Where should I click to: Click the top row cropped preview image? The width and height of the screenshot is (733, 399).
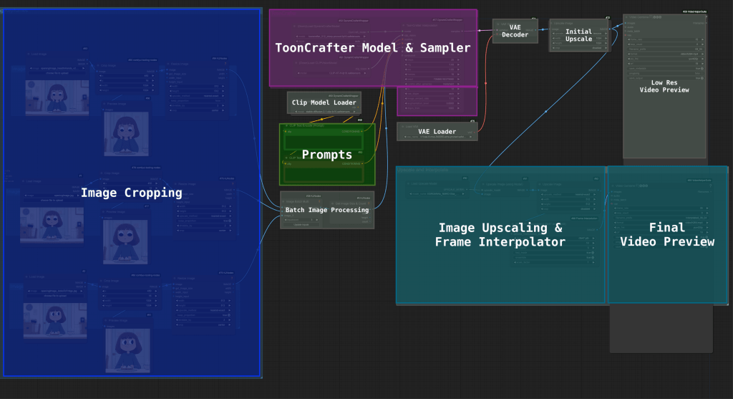(x=127, y=133)
